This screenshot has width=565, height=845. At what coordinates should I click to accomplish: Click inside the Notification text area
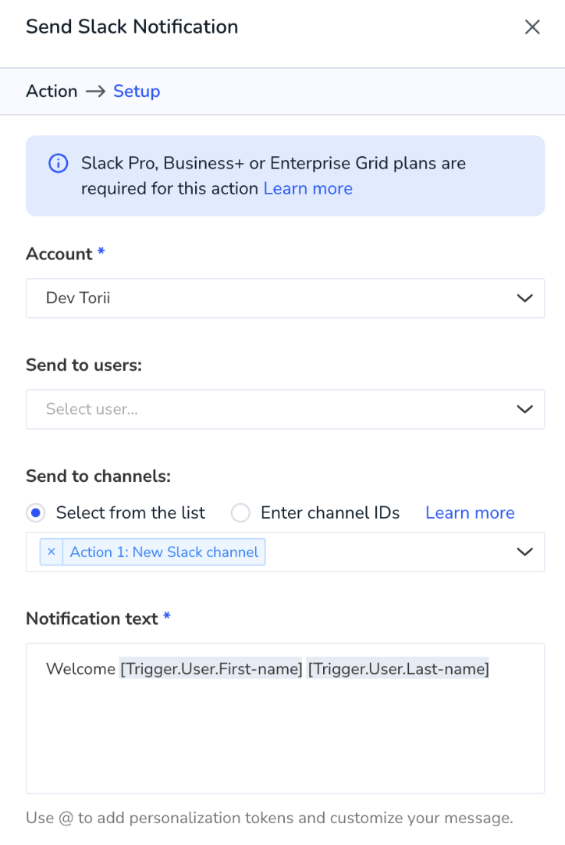(x=285, y=718)
